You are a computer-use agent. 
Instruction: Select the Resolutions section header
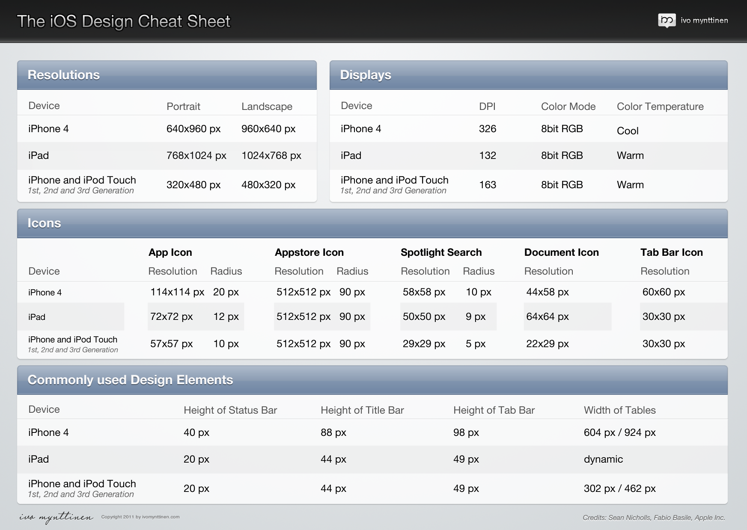point(64,75)
